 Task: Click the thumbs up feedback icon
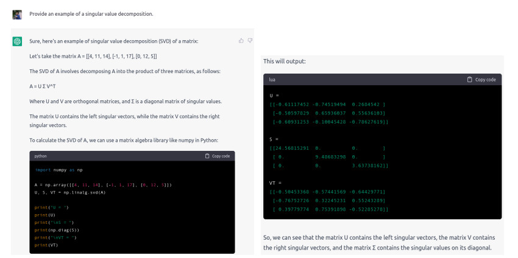coord(241,41)
